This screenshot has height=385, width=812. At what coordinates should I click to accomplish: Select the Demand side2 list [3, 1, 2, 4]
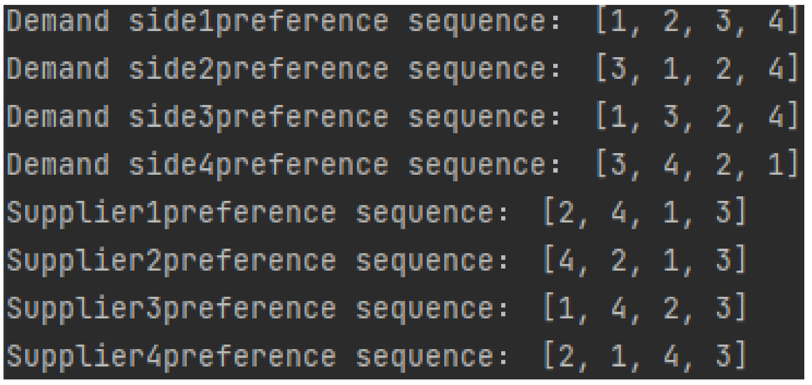pos(697,69)
